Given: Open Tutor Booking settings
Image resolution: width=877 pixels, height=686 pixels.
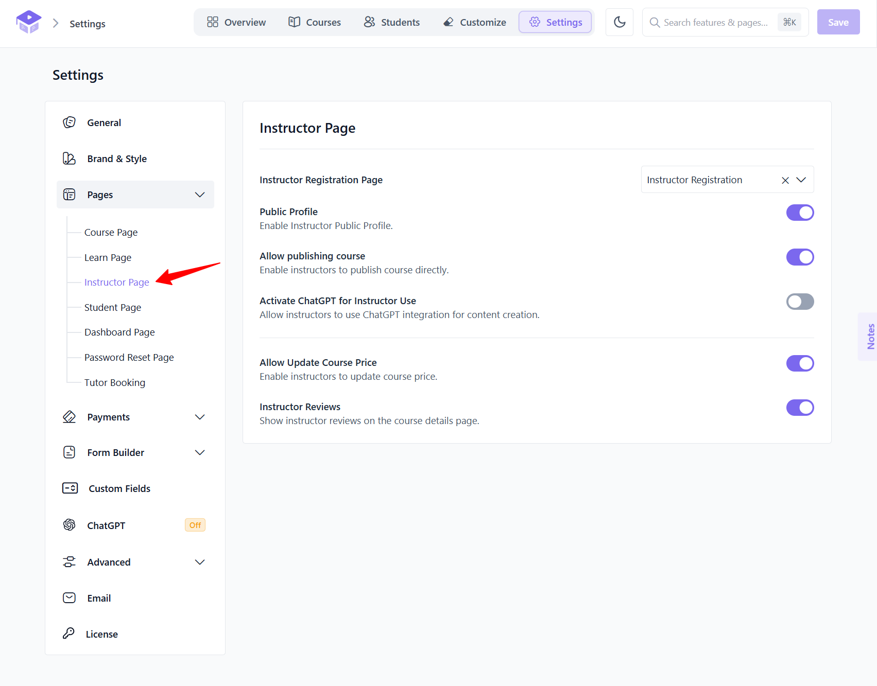Looking at the screenshot, I should click(x=115, y=382).
